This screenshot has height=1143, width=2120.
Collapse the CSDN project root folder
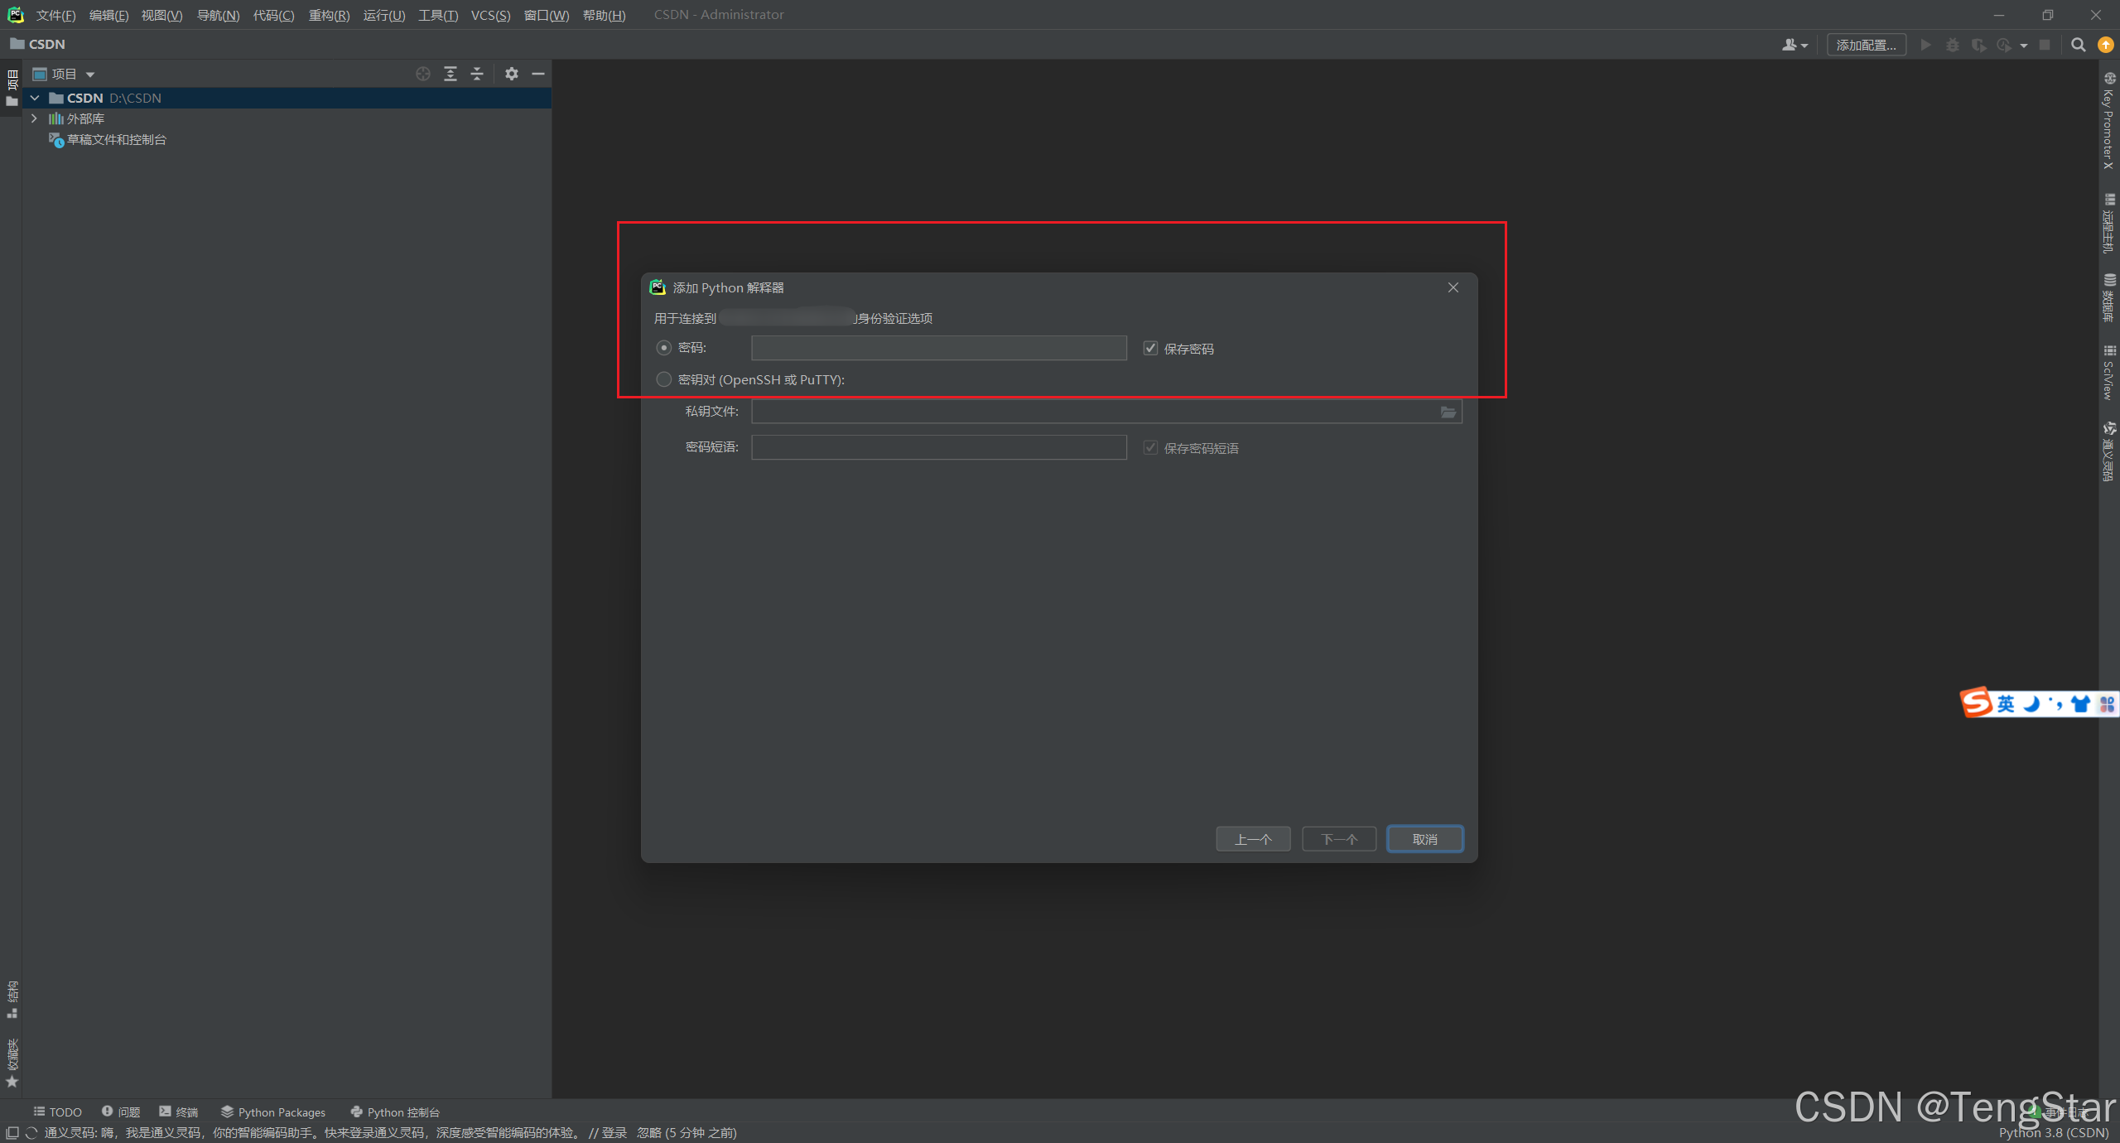point(35,98)
